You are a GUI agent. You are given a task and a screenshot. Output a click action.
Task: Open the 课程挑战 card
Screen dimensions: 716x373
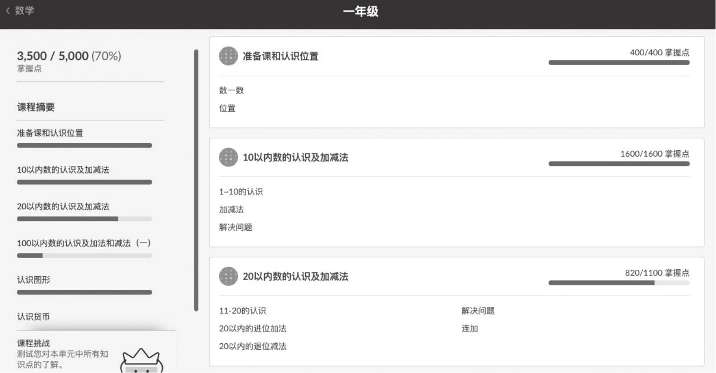click(96, 352)
